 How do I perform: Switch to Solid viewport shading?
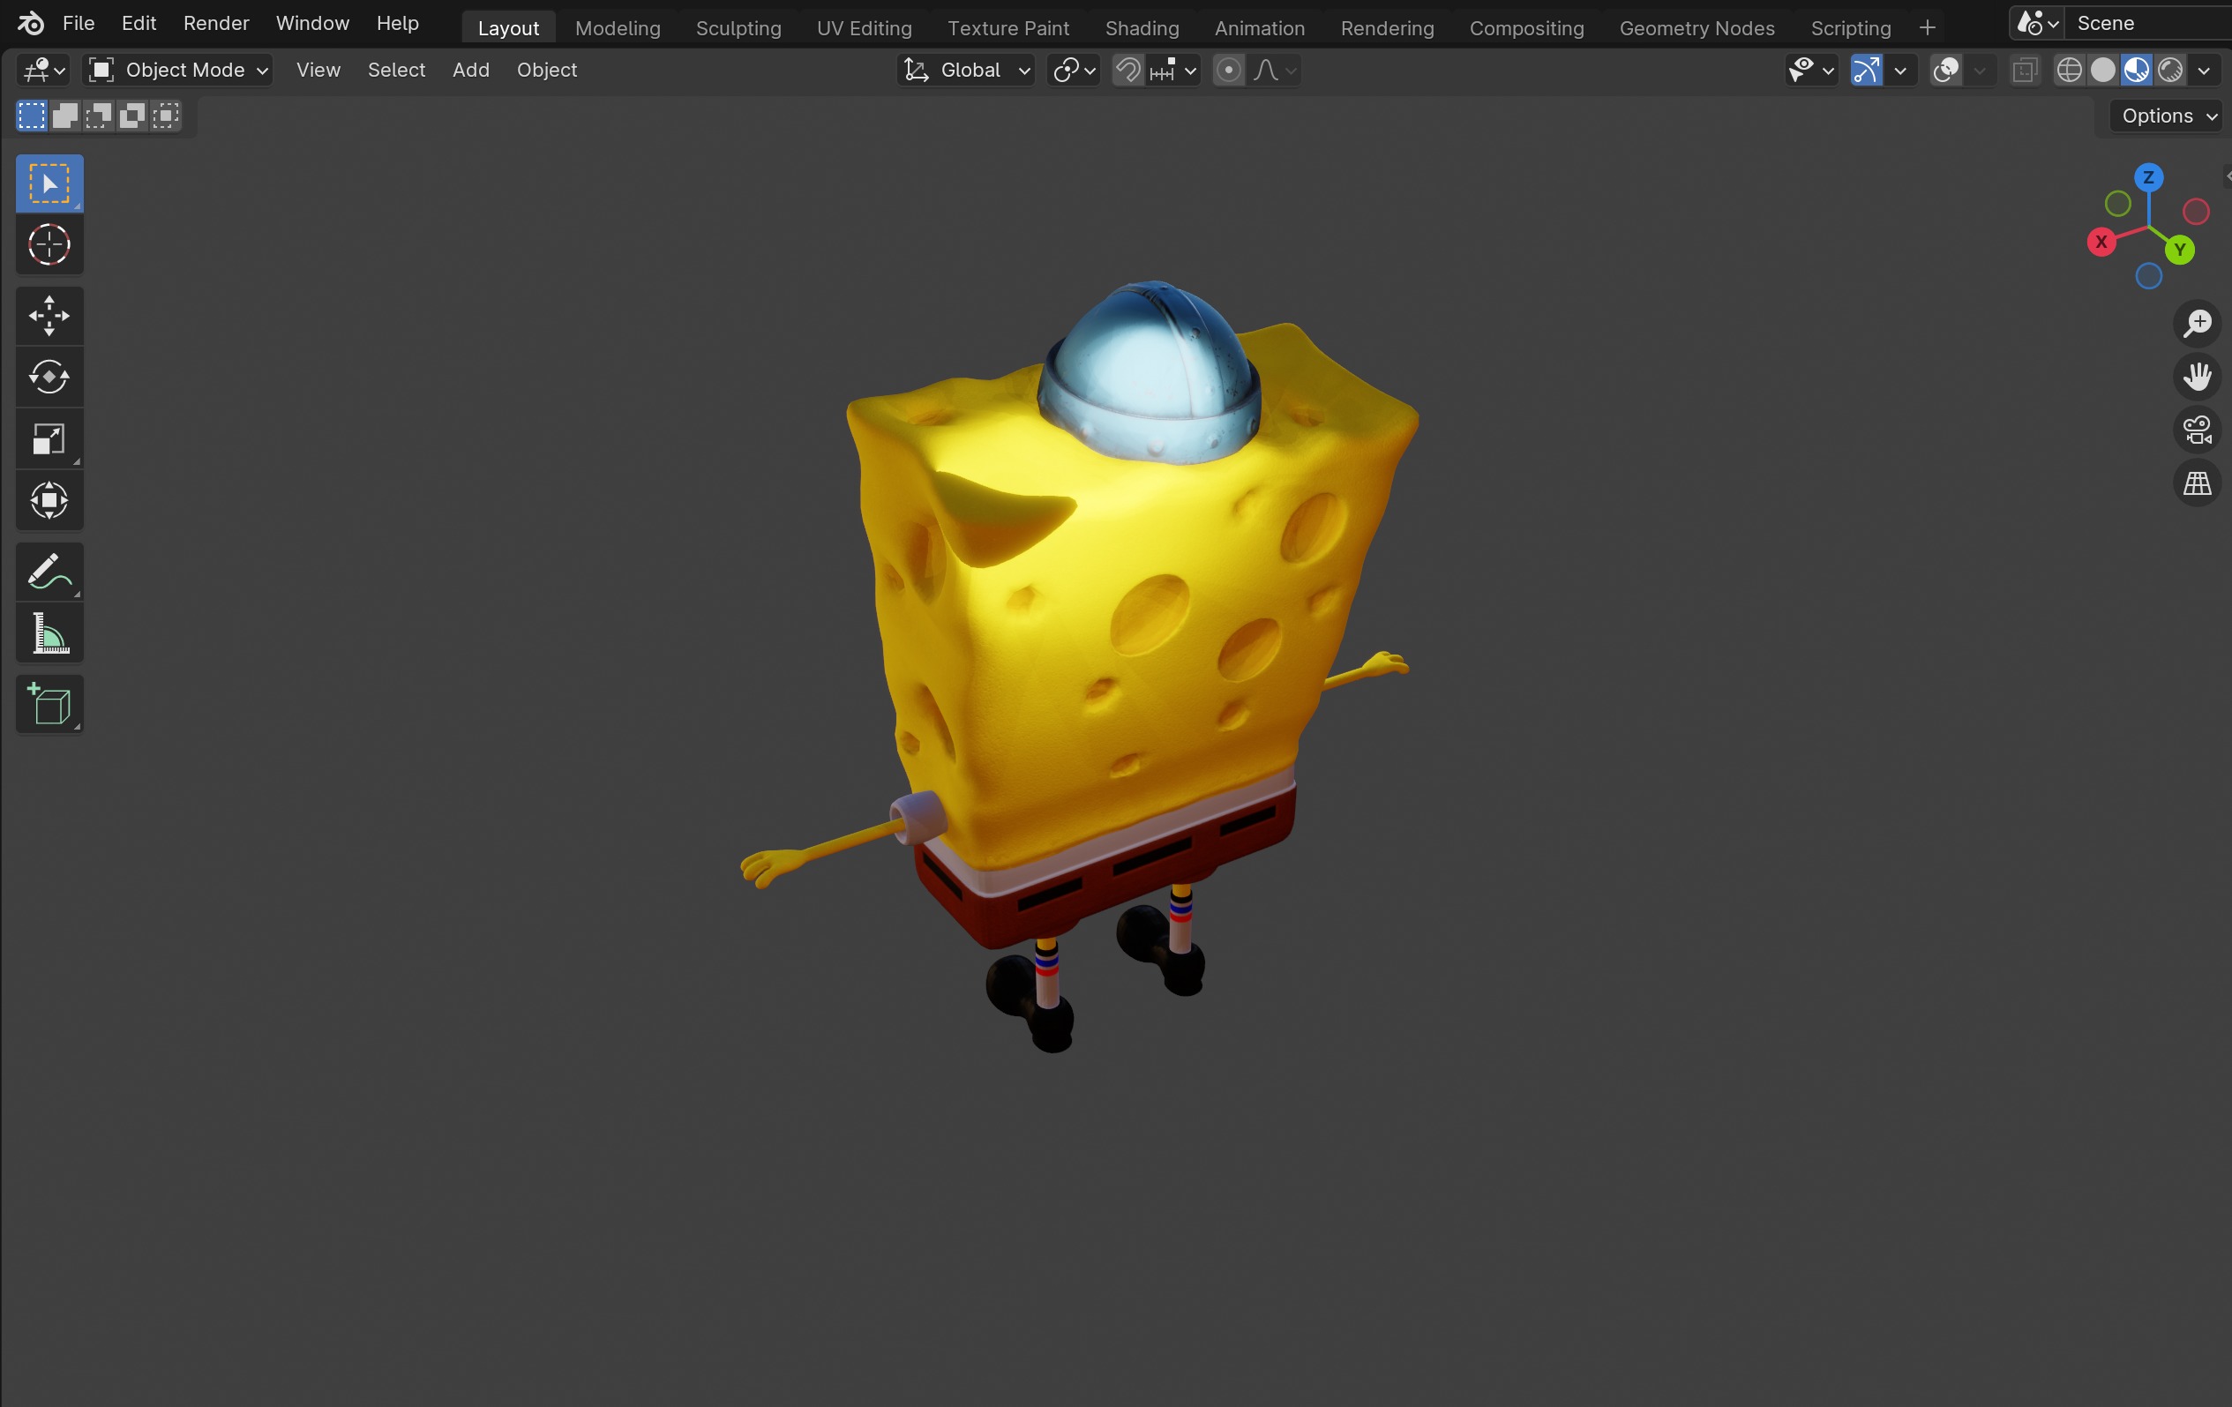point(2103,71)
